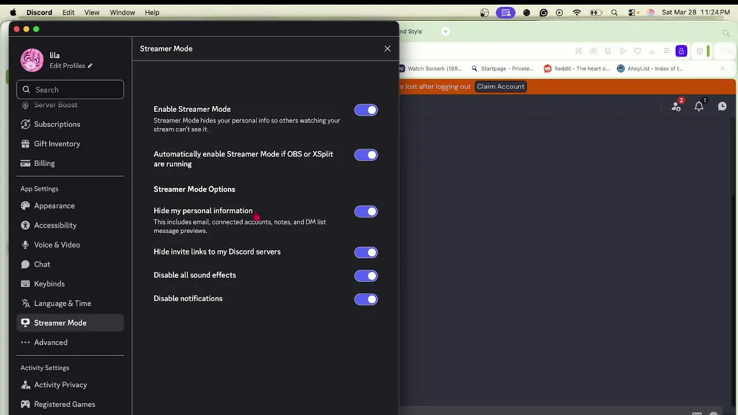Open the AhoyList bookmark

click(650, 69)
